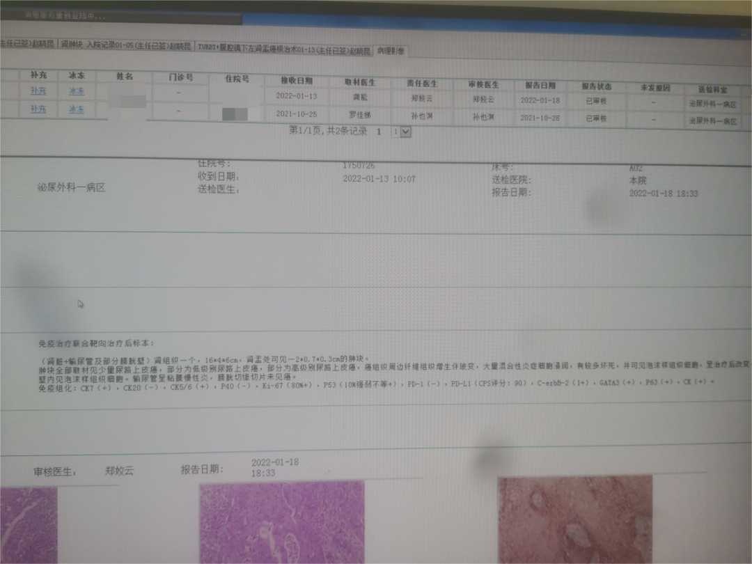Switch to 肾肿块 入院记录01-05 tab
Screen dimensions: 752x564
[x=125, y=45]
